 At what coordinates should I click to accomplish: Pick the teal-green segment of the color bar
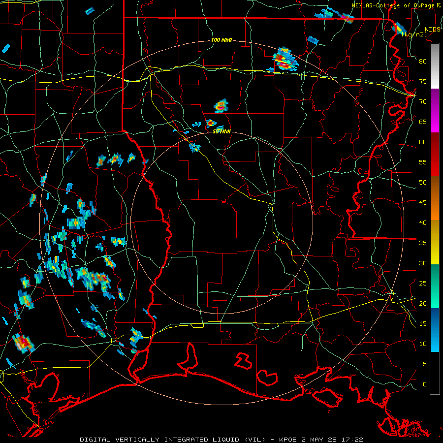(x=435, y=286)
